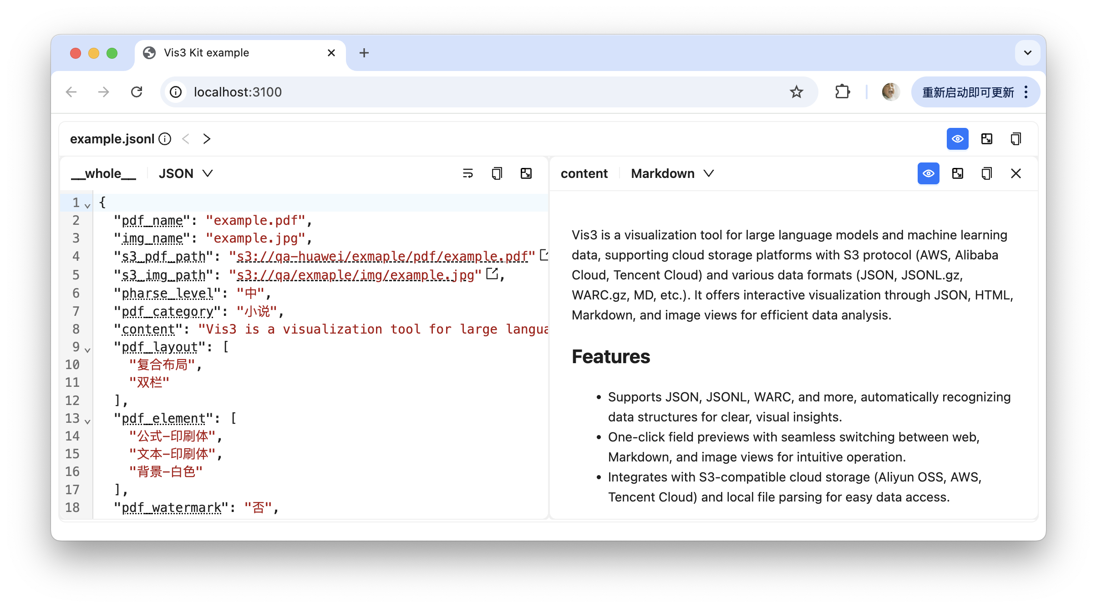Click the info icon beside example.jsonl
1097x608 pixels.
click(x=165, y=139)
